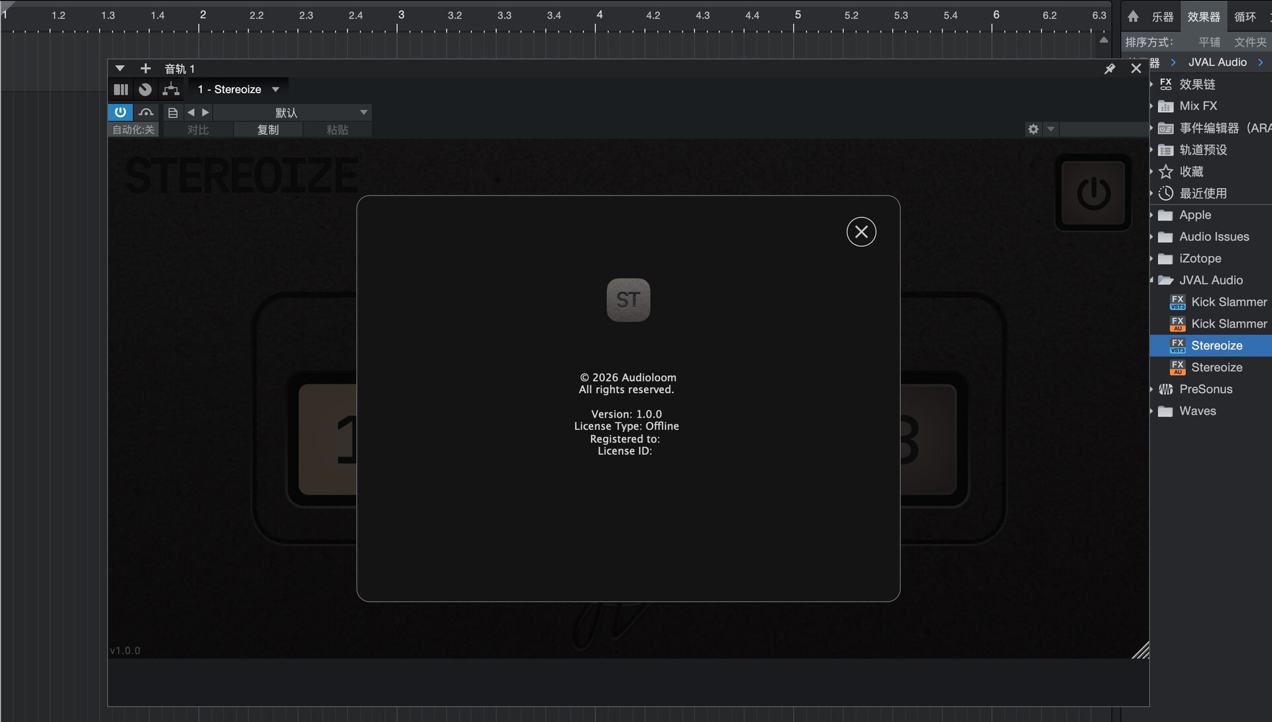The width and height of the screenshot is (1272, 722).
Task: Toggle automation mode 自动化:关
Action: click(x=133, y=130)
